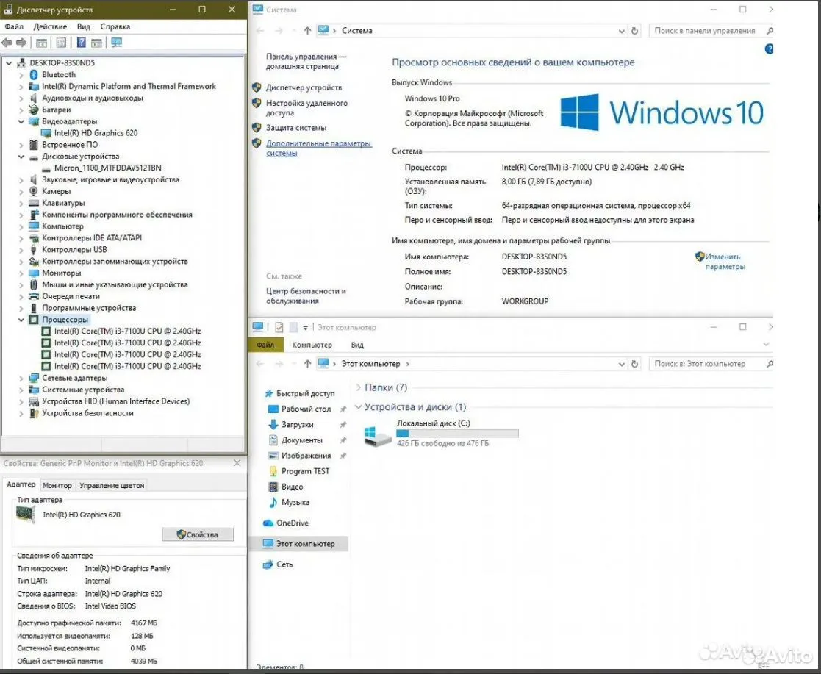Expand the Сетевые адаптеры tree node
Viewport: 821px width, 674px height.
(x=21, y=378)
